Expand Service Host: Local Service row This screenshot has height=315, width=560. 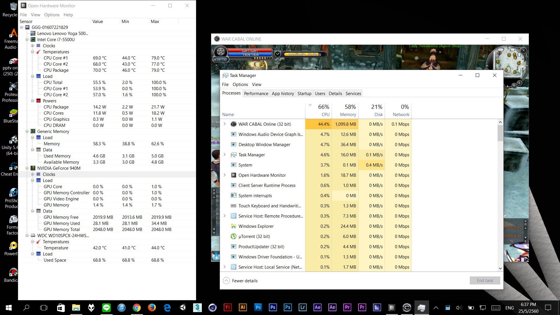(x=225, y=267)
